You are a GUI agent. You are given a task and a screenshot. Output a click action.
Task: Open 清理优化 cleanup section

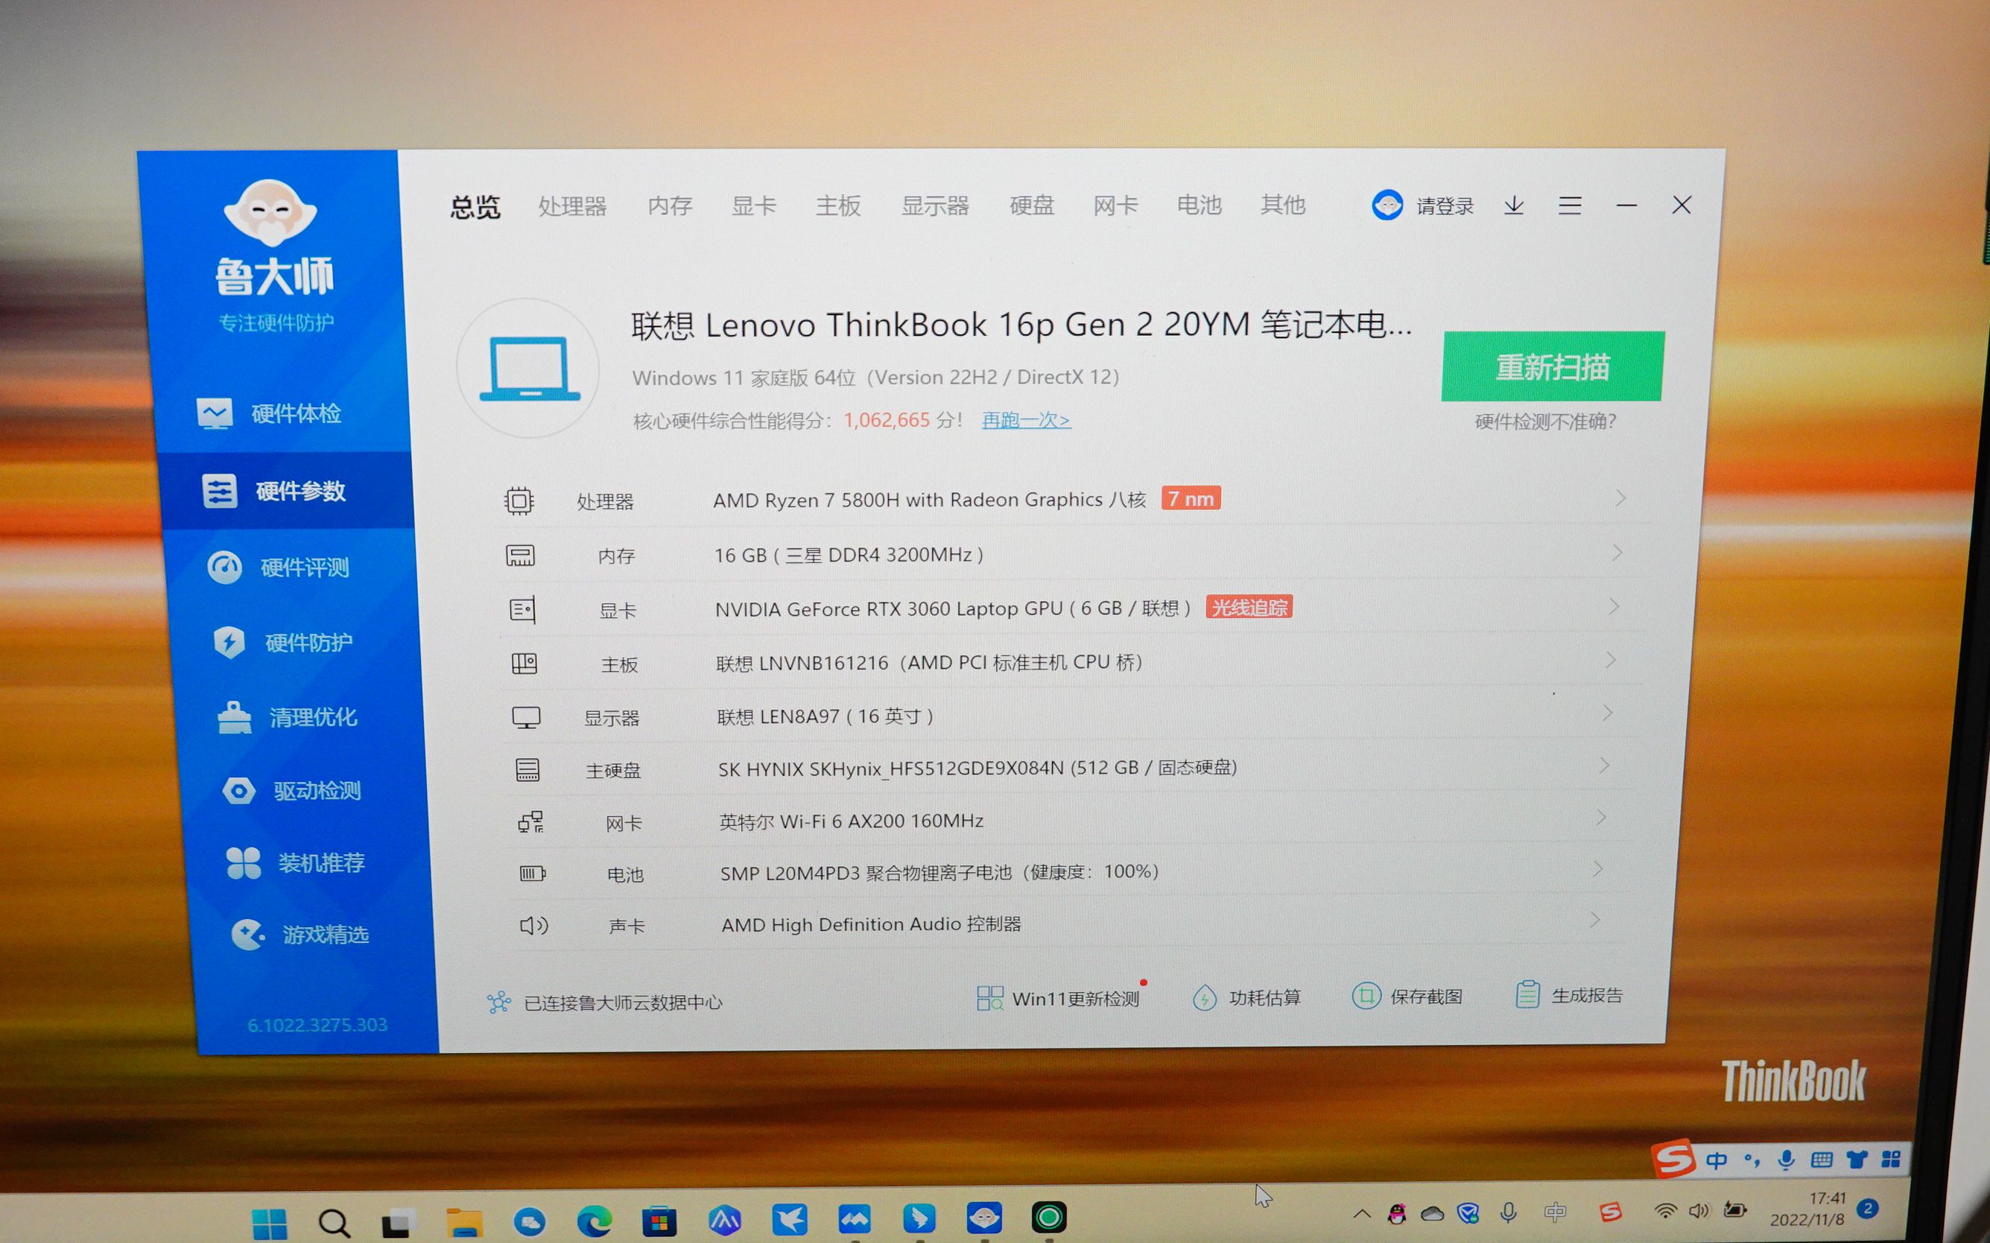[287, 717]
